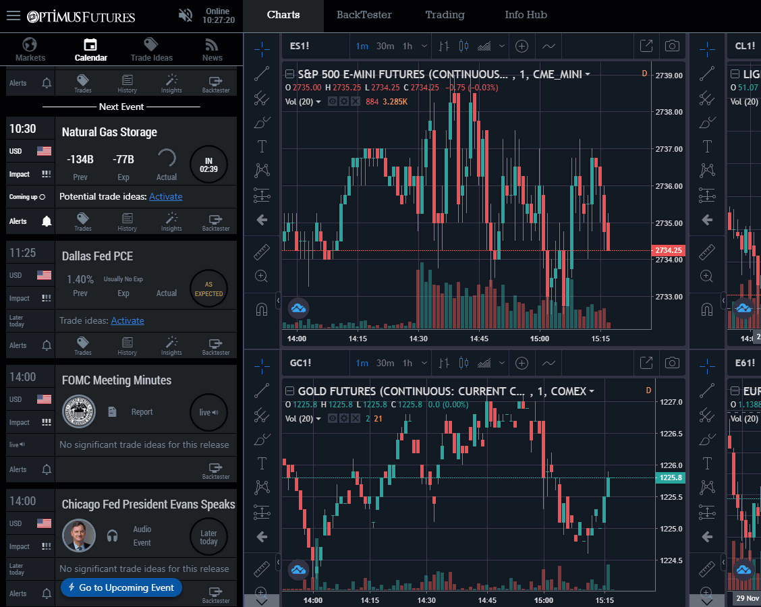The image size is (761, 607).
Task: Select the bars chart style on the ES1! chart
Action: [444, 46]
